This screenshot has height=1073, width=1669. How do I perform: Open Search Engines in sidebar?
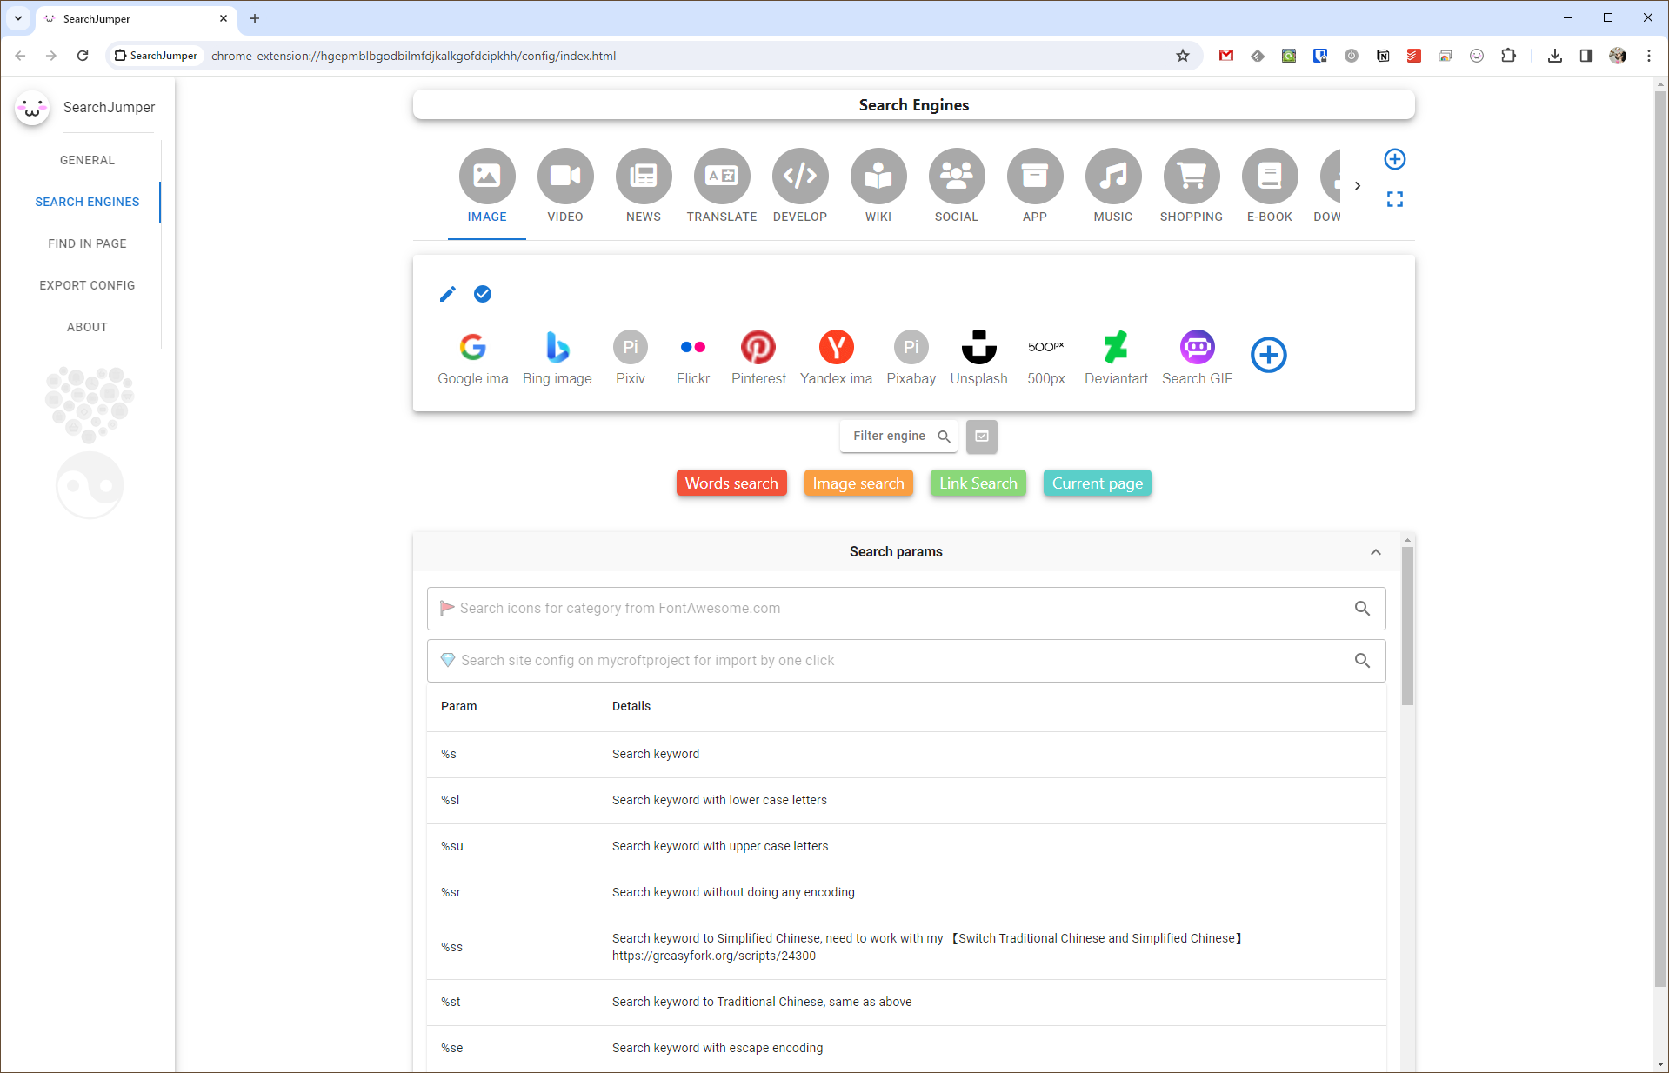(x=87, y=202)
